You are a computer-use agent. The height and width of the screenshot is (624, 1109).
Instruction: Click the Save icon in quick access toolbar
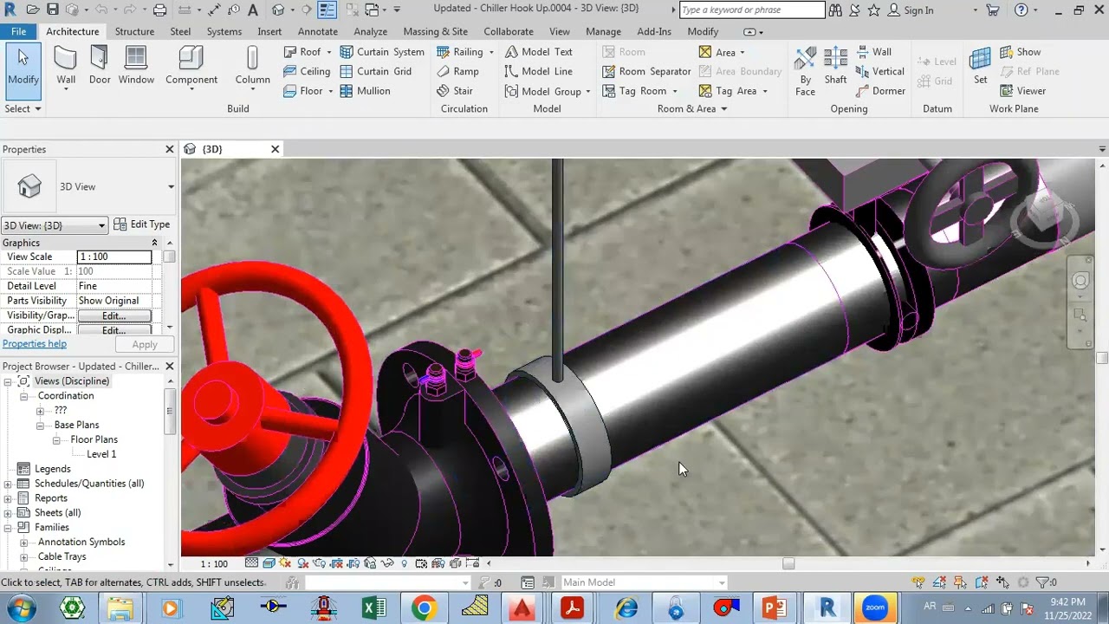point(52,10)
